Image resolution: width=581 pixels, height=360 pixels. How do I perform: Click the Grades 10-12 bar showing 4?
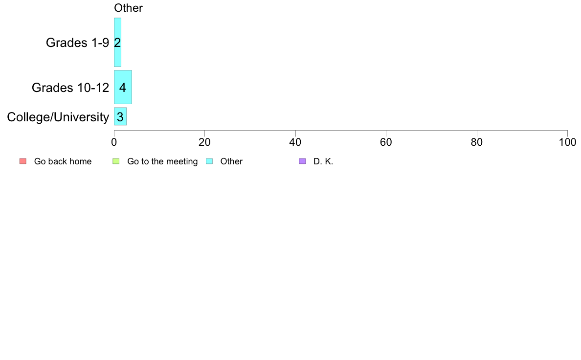[x=123, y=87]
